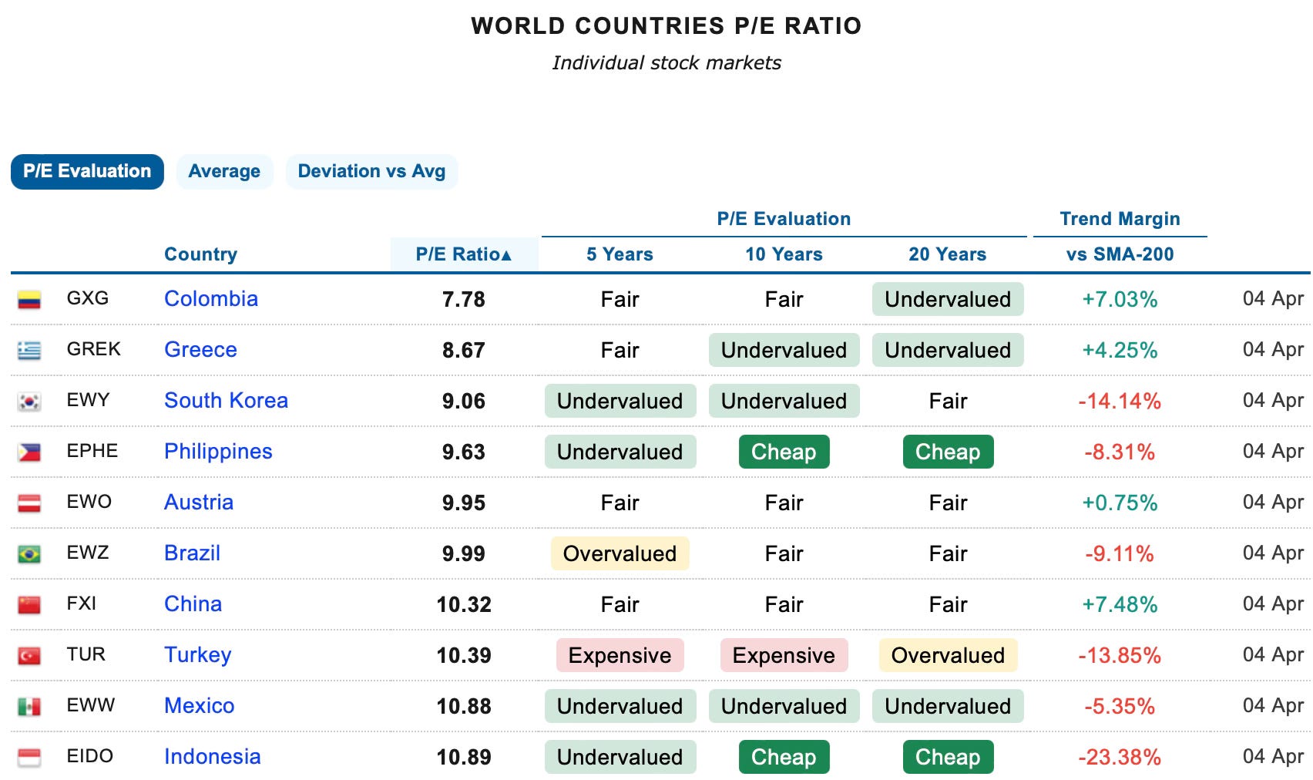Click the Austria flag icon
1313x780 pixels.
(29, 503)
